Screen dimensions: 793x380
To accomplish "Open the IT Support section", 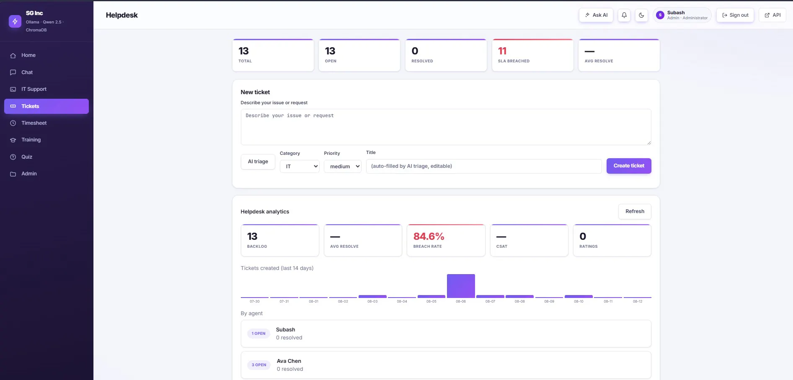I will tap(46, 89).
